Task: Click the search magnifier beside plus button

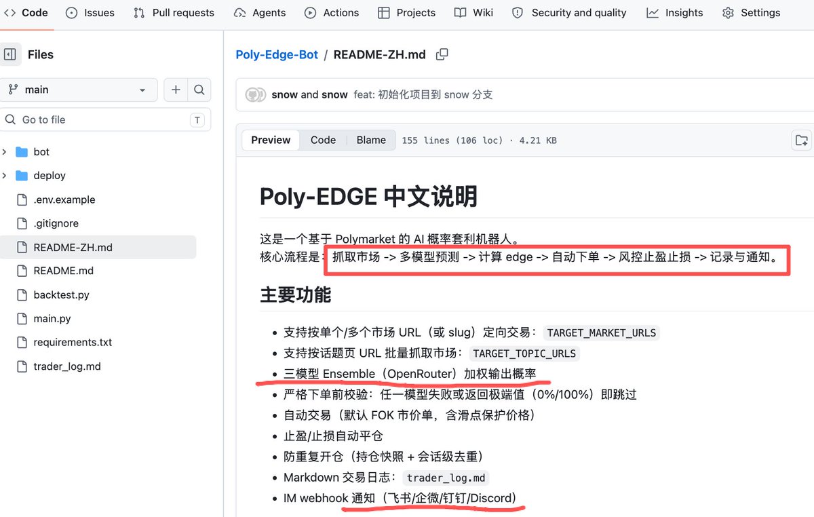Action: tap(199, 90)
